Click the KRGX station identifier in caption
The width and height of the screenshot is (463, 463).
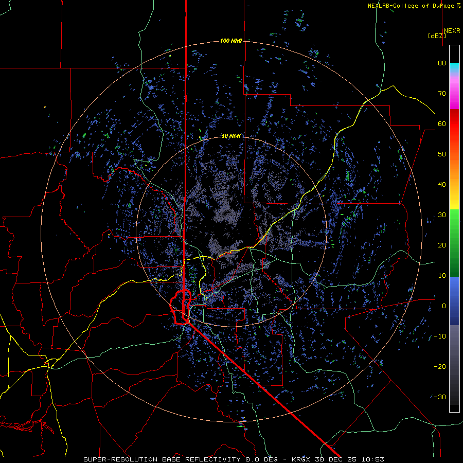click(301, 459)
